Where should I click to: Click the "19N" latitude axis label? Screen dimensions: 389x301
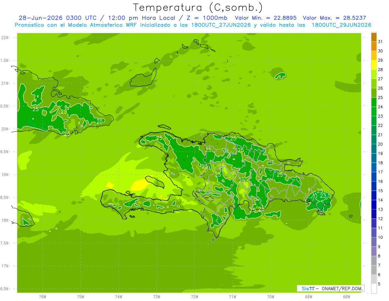click(6, 175)
